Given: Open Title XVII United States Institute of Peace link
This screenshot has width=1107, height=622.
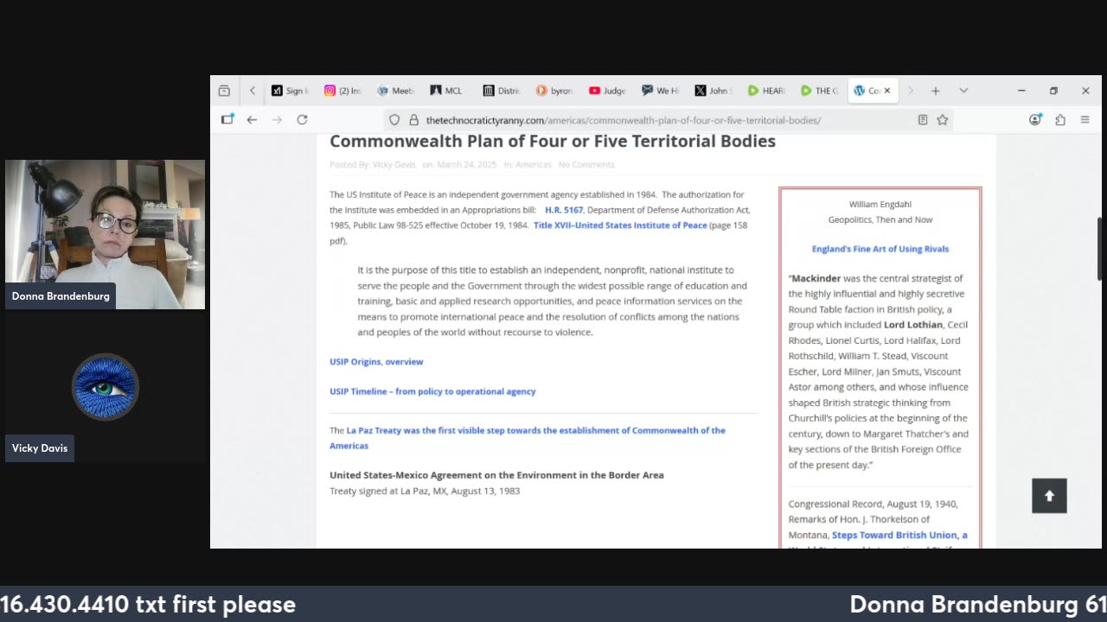Looking at the screenshot, I should pyautogui.click(x=620, y=225).
